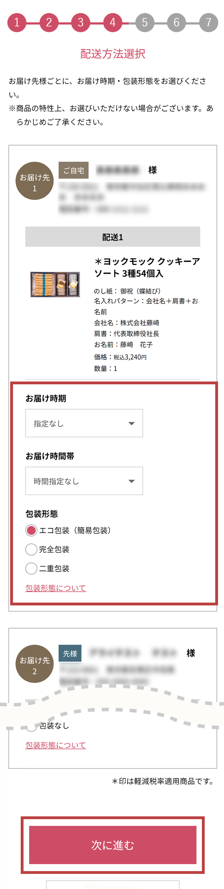The image size is (224, 889).
Task: Click the お届け先 2 round badge
Action: coord(34,664)
